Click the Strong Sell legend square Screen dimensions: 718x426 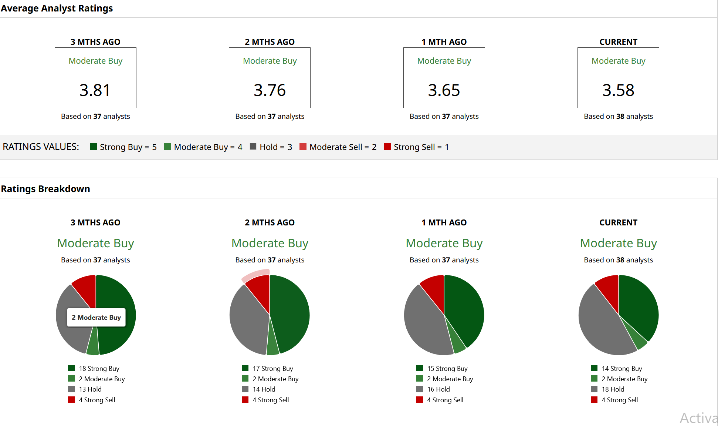[387, 147]
